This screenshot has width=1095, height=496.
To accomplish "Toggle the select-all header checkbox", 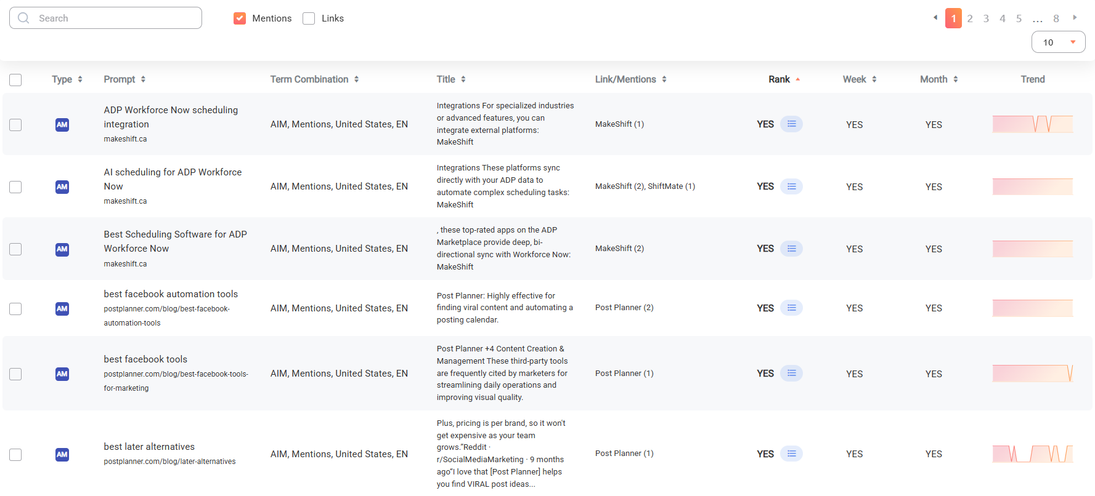I will (x=15, y=80).
